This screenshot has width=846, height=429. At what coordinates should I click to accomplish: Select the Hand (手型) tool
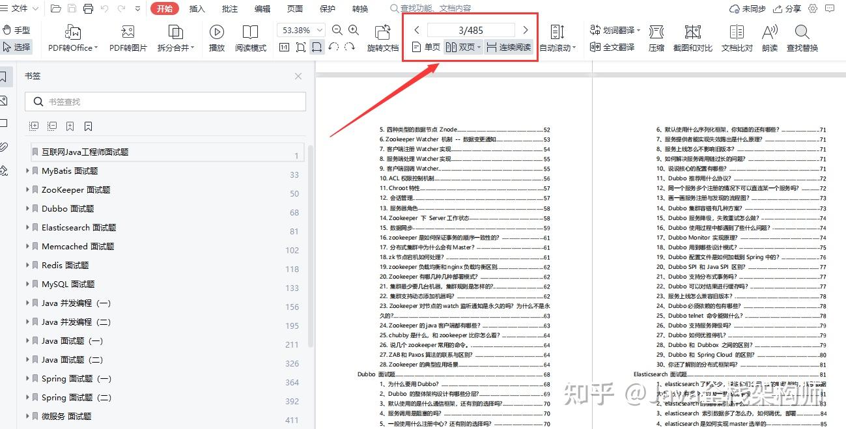click(x=17, y=30)
